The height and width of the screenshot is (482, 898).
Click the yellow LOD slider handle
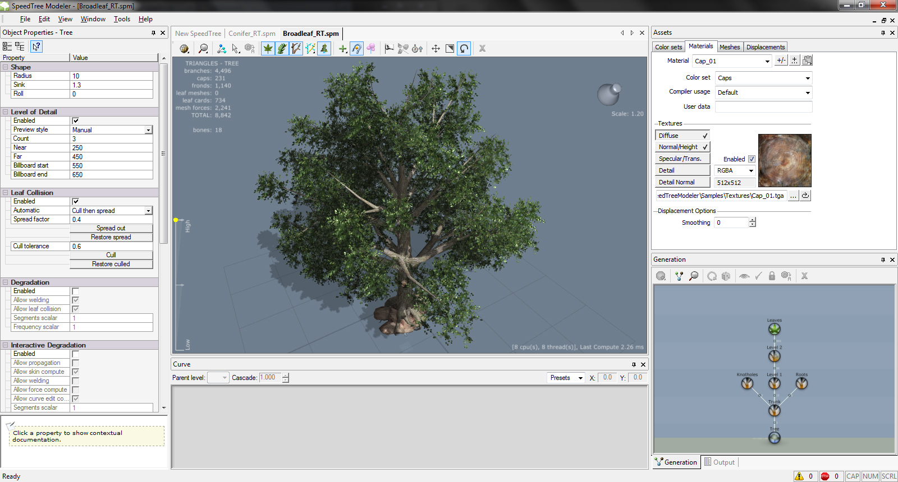(176, 220)
